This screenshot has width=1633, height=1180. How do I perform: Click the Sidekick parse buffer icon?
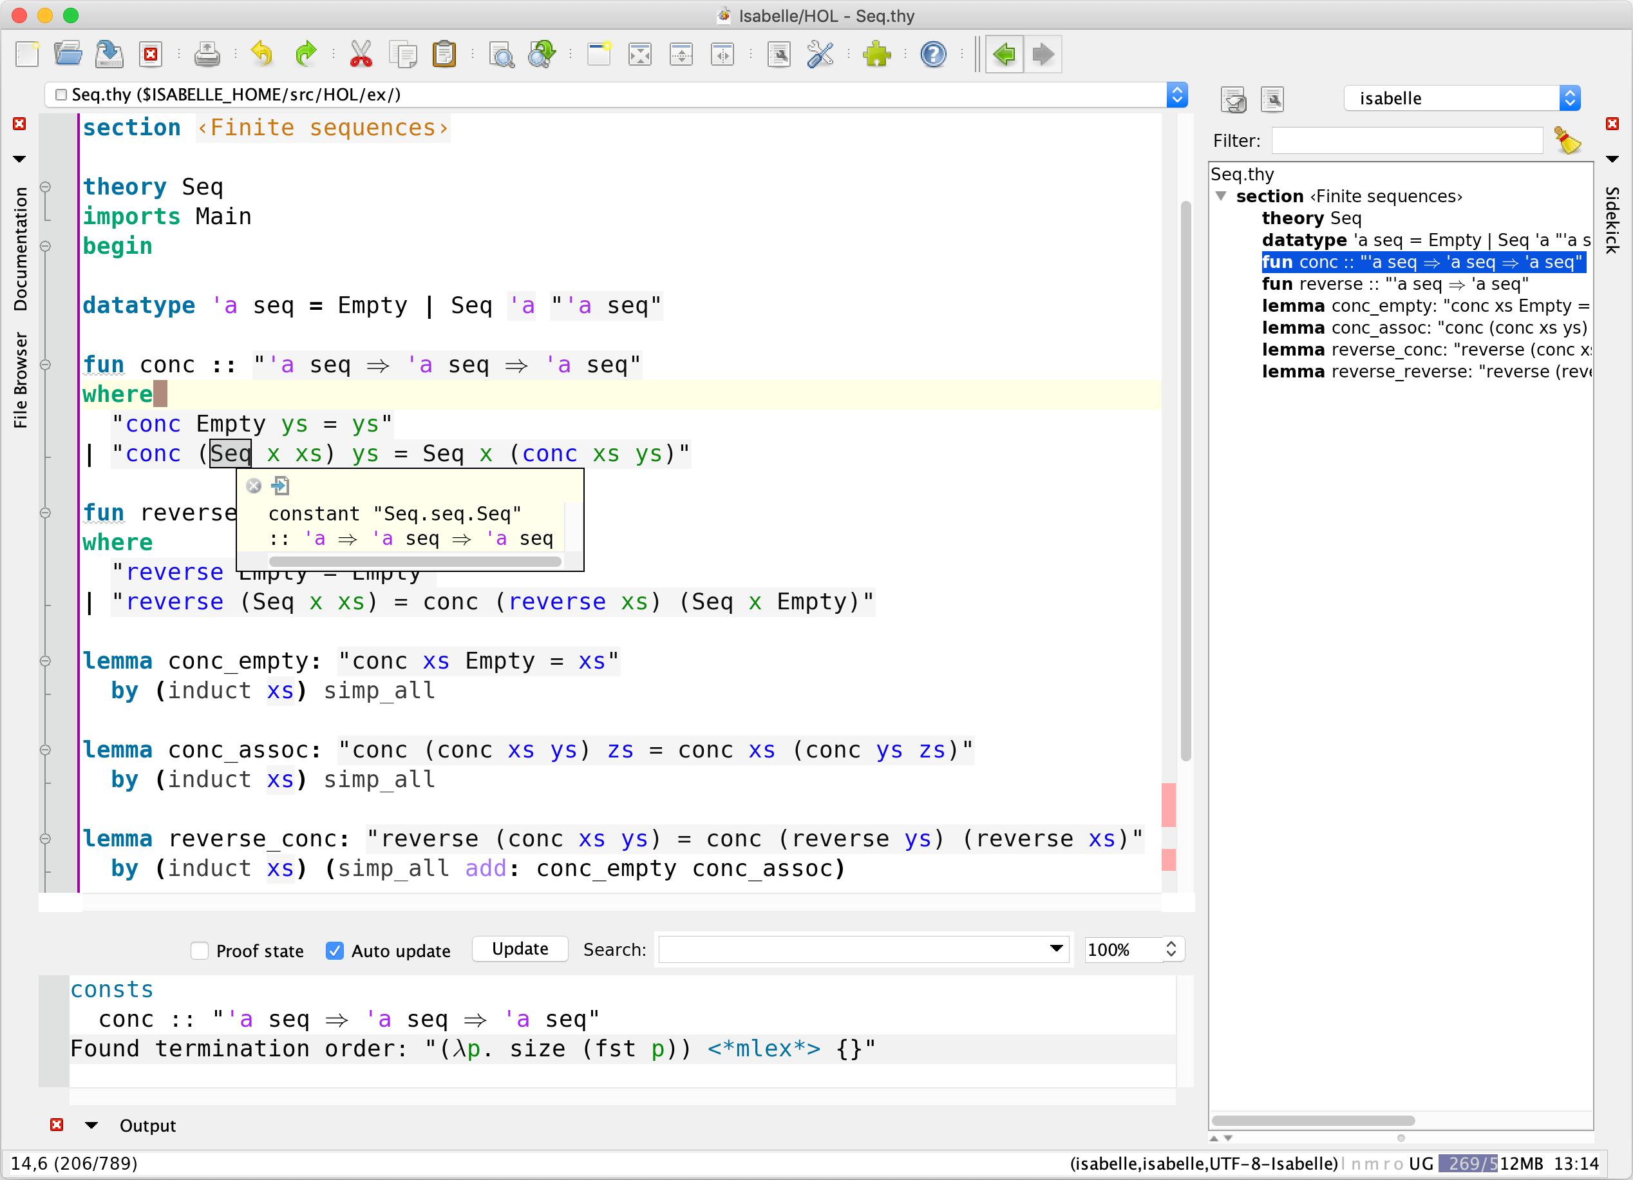tap(1234, 99)
